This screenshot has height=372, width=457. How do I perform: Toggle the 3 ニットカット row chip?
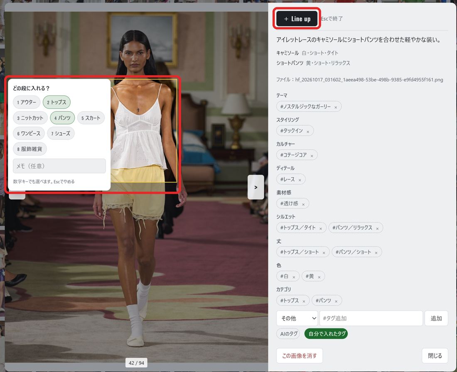coord(30,118)
